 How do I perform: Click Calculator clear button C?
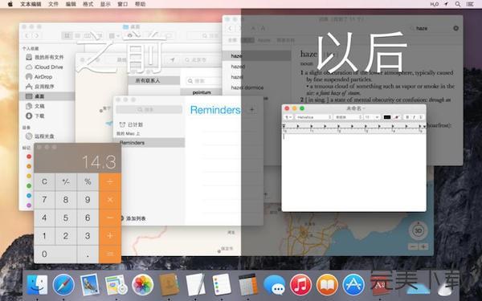pos(44,181)
